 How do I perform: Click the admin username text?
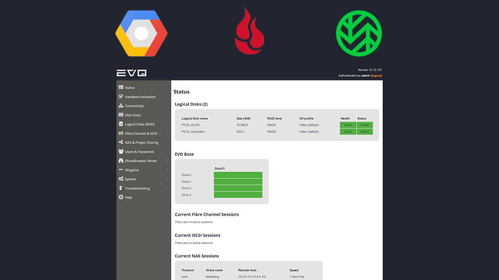(365, 76)
